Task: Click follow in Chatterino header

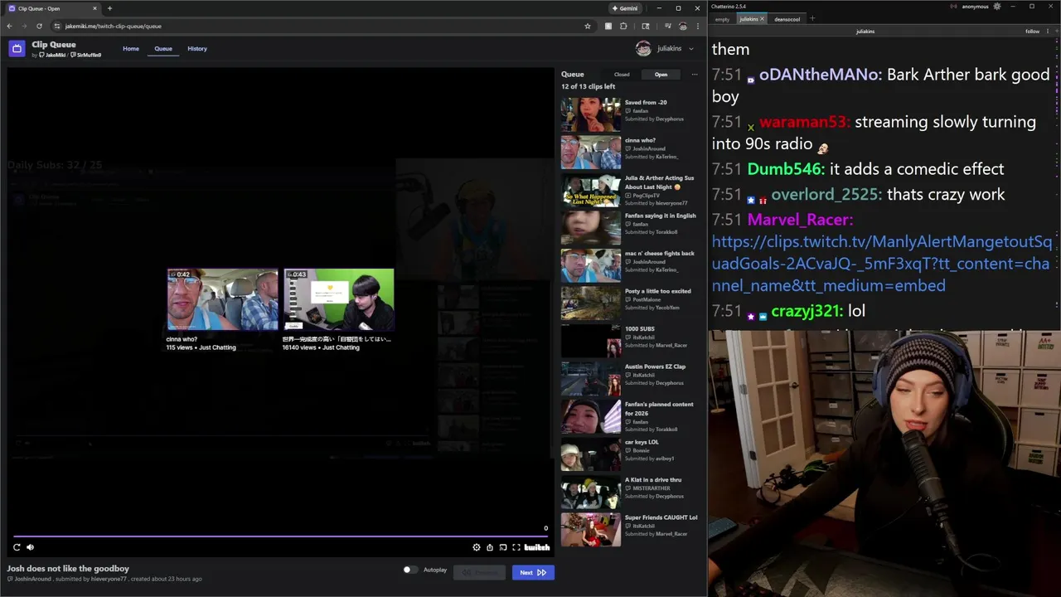Action: point(1032,32)
